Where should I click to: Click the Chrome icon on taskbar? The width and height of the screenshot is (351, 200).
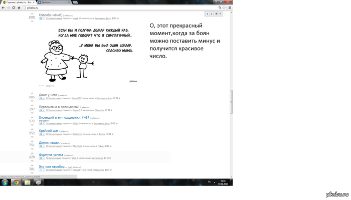point(16,182)
